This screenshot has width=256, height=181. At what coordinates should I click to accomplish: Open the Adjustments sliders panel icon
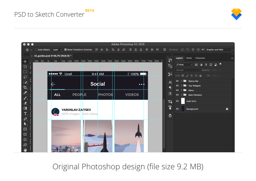[170, 102]
